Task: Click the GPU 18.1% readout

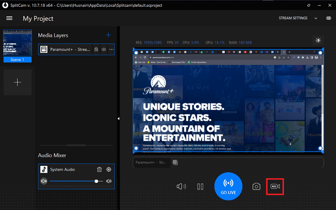Action: point(215,43)
